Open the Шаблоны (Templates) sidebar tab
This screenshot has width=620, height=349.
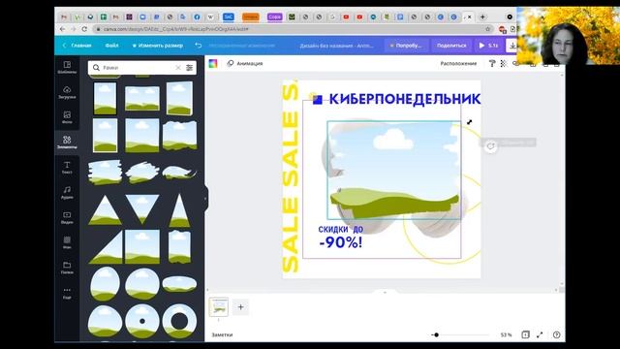point(67,67)
